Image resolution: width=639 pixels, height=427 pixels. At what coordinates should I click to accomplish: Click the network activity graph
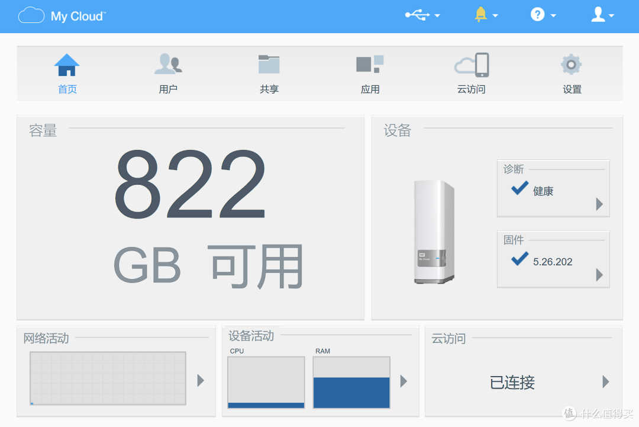[108, 378]
